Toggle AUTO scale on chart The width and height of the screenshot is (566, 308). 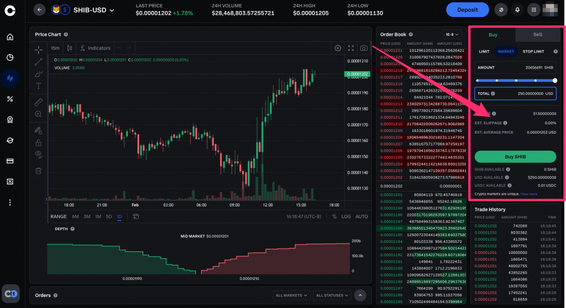[361, 216]
